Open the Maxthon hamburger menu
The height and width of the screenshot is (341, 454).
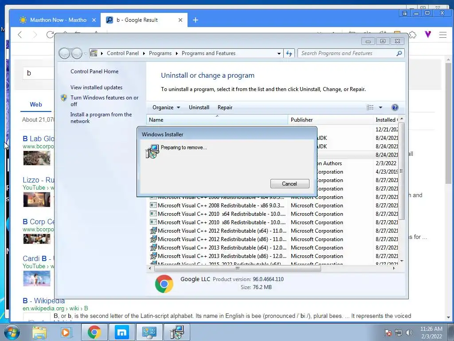click(x=443, y=35)
